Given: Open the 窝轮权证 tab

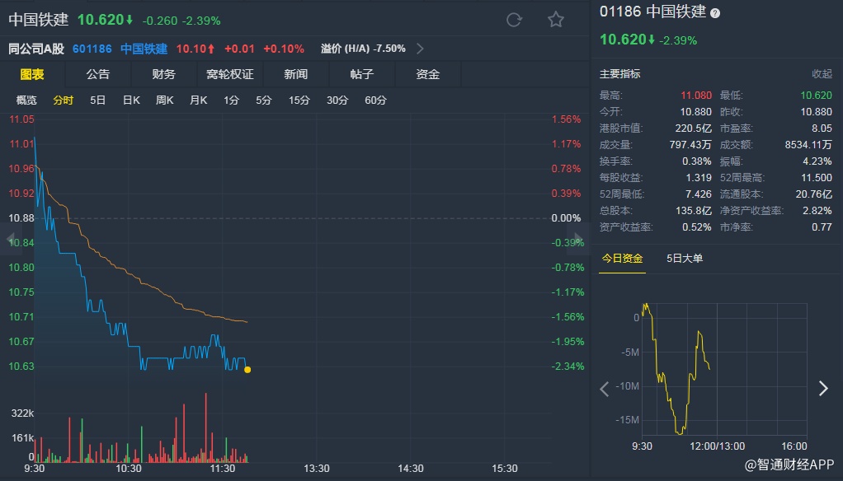Looking at the screenshot, I should pos(229,74).
